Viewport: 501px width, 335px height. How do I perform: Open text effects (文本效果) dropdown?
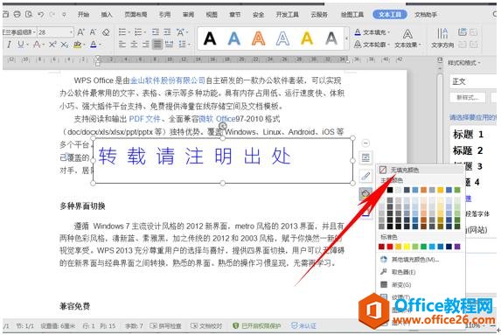coord(407,38)
